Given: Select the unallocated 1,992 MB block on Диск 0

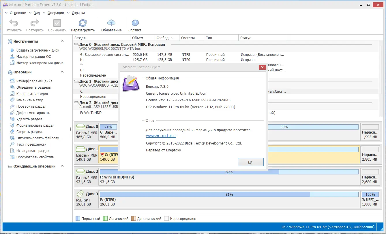Looking at the screenshot, I should [x=370, y=131].
